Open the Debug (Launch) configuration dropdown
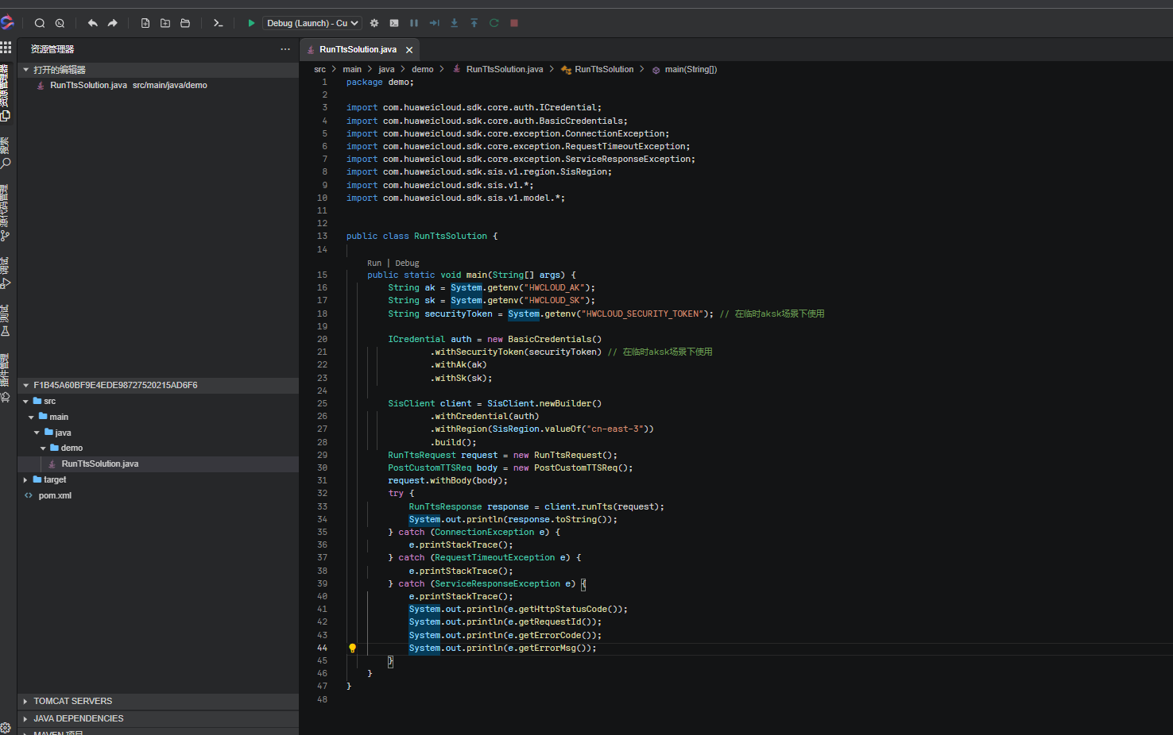 tap(313, 23)
